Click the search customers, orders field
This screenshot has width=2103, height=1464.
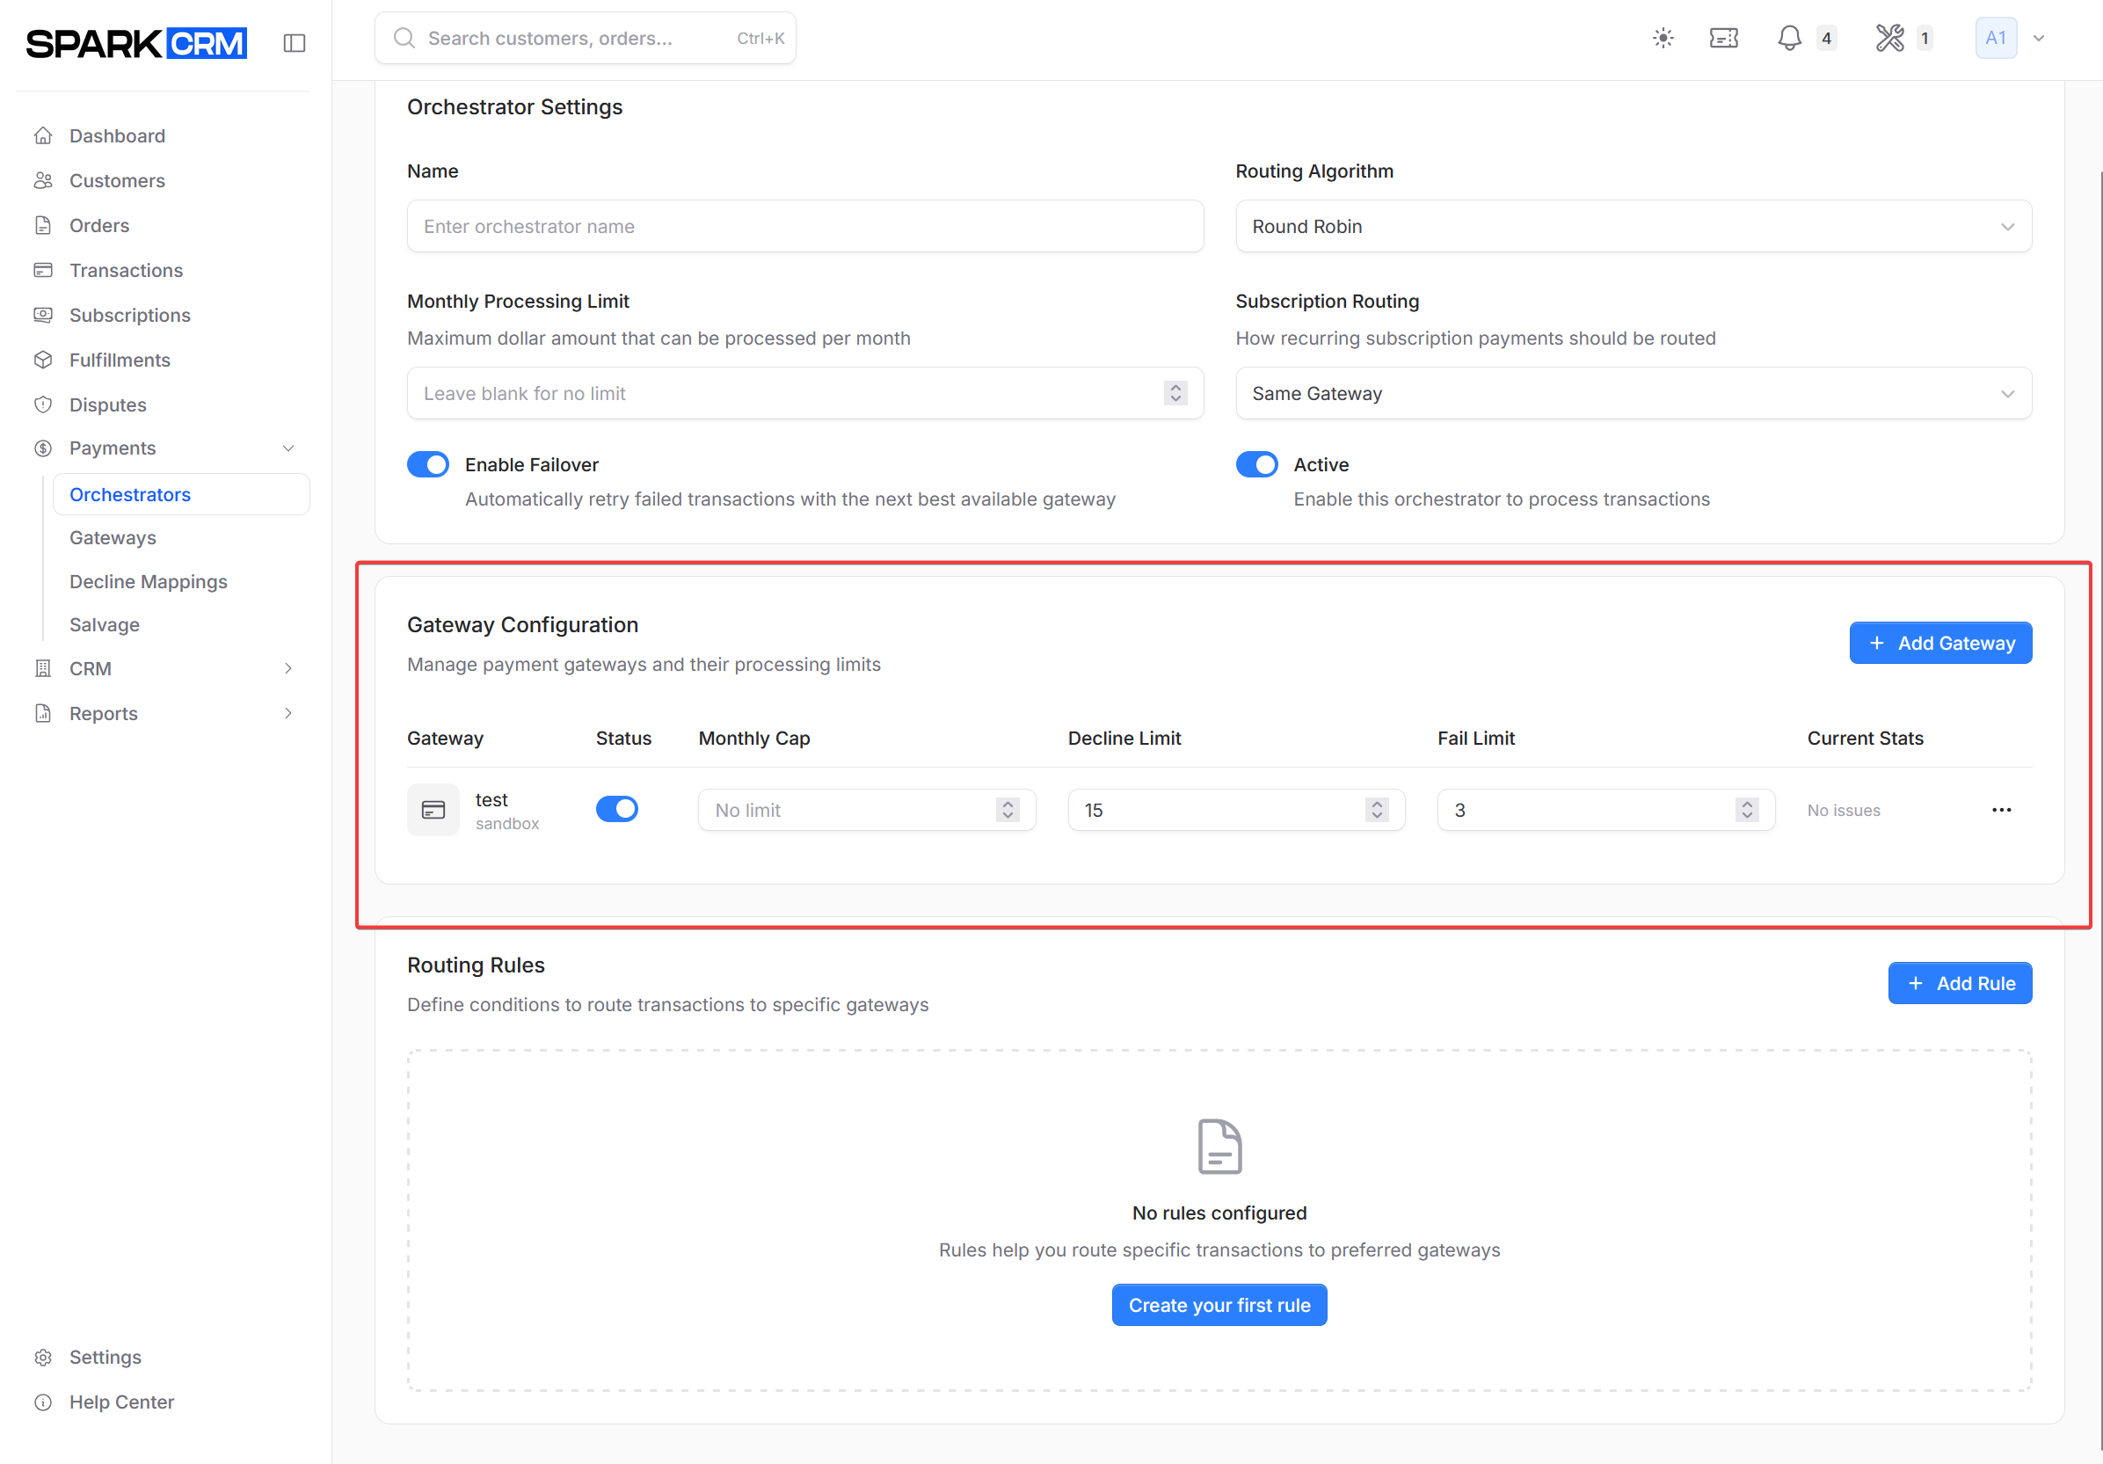[586, 38]
